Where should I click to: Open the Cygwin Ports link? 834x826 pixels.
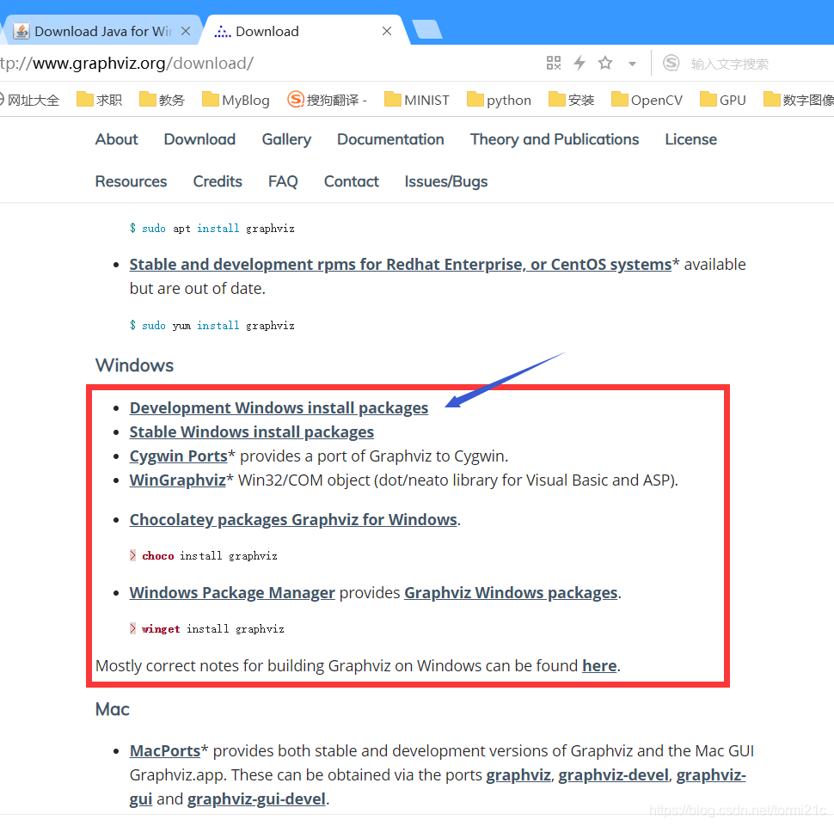tap(178, 456)
